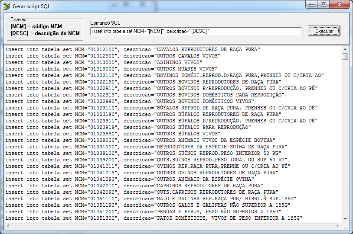
Task: Click line with NCM 01041011 OVINOS REP.RAÇA PURA
Action: tap(148, 167)
